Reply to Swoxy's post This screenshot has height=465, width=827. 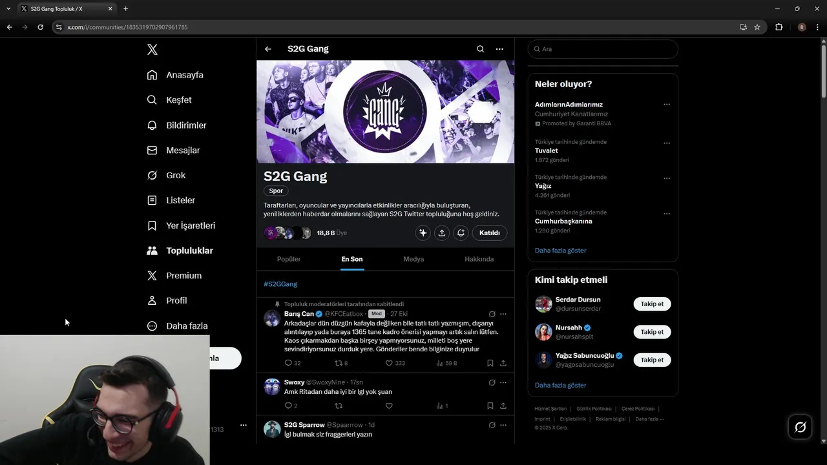click(291, 406)
